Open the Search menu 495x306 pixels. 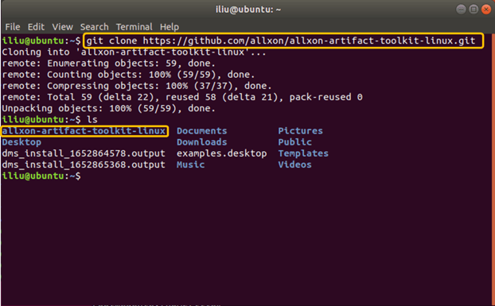[x=94, y=27]
